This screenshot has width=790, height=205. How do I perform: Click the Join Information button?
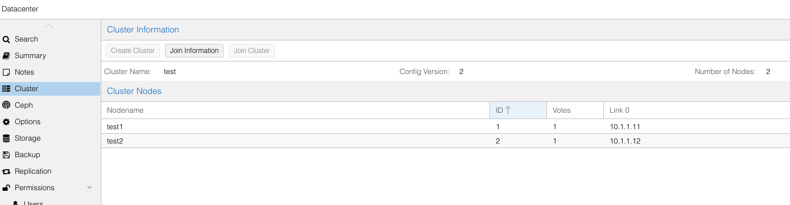pos(194,51)
